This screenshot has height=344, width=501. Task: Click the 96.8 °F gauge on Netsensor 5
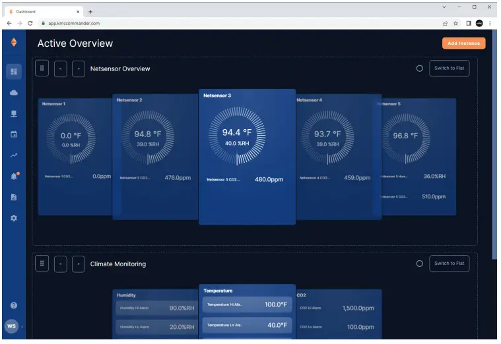406,139
